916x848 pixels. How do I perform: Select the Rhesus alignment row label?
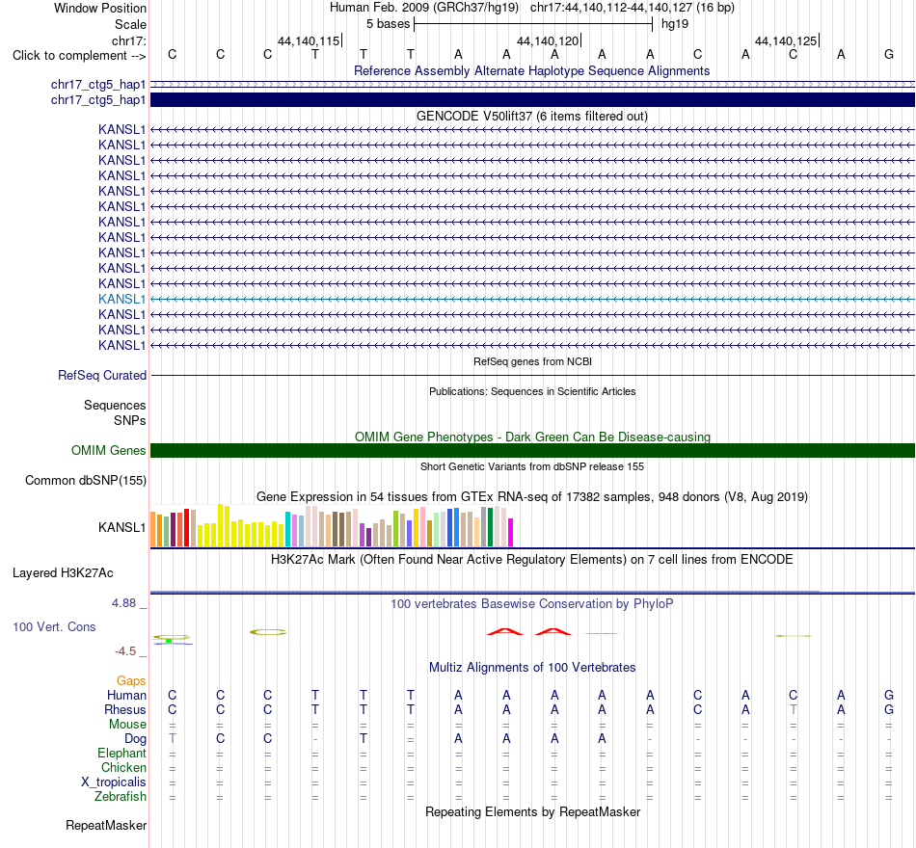125,709
